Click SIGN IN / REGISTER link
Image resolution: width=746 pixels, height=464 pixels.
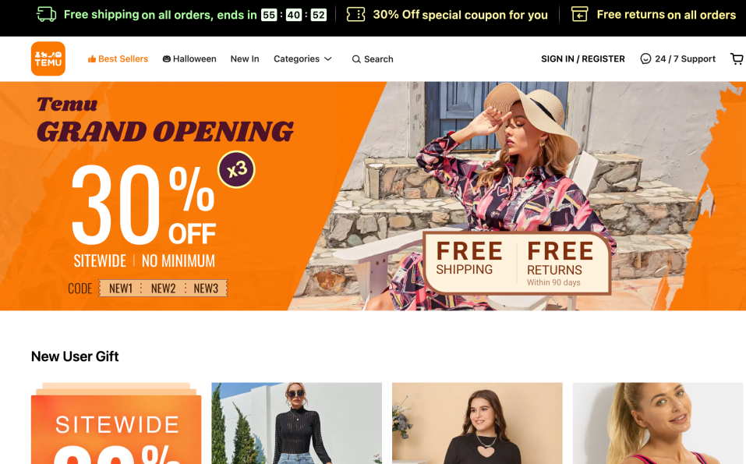point(583,59)
